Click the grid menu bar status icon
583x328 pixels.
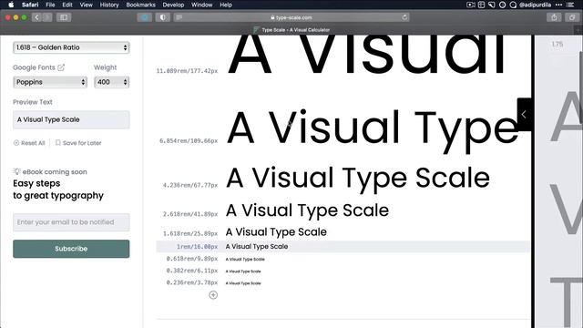point(481,5)
